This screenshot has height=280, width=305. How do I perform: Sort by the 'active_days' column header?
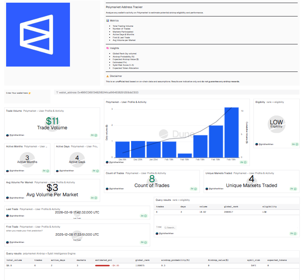click(x=58, y=260)
